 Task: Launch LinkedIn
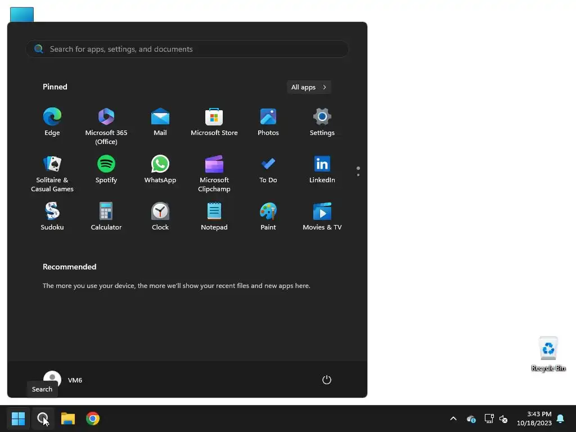tap(322, 170)
